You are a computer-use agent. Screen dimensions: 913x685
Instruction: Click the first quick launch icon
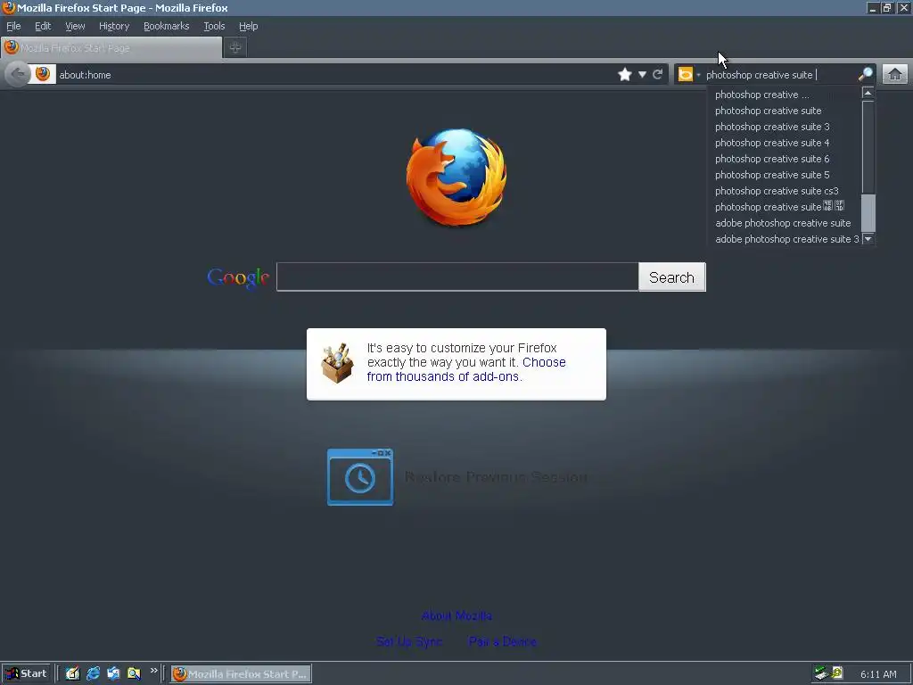point(72,673)
